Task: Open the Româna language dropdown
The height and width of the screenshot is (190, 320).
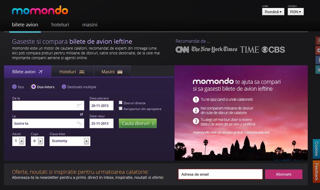Action: pos(273,12)
